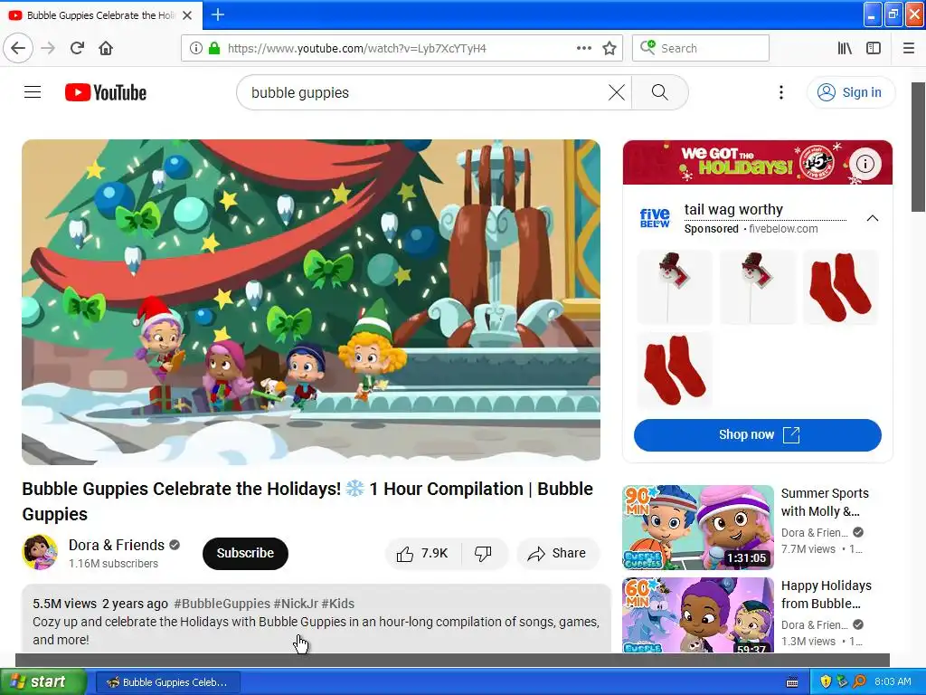926x695 pixels.
Task: Click the Firefox search box
Action: pyautogui.click(x=701, y=48)
